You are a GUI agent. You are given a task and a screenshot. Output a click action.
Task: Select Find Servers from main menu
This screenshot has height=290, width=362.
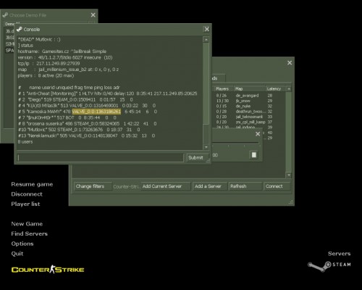coord(29,233)
